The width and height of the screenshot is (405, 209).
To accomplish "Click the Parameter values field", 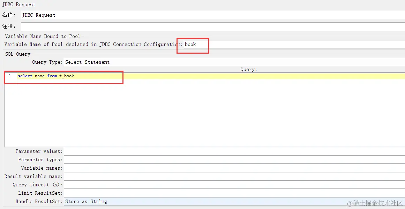I will (234, 151).
